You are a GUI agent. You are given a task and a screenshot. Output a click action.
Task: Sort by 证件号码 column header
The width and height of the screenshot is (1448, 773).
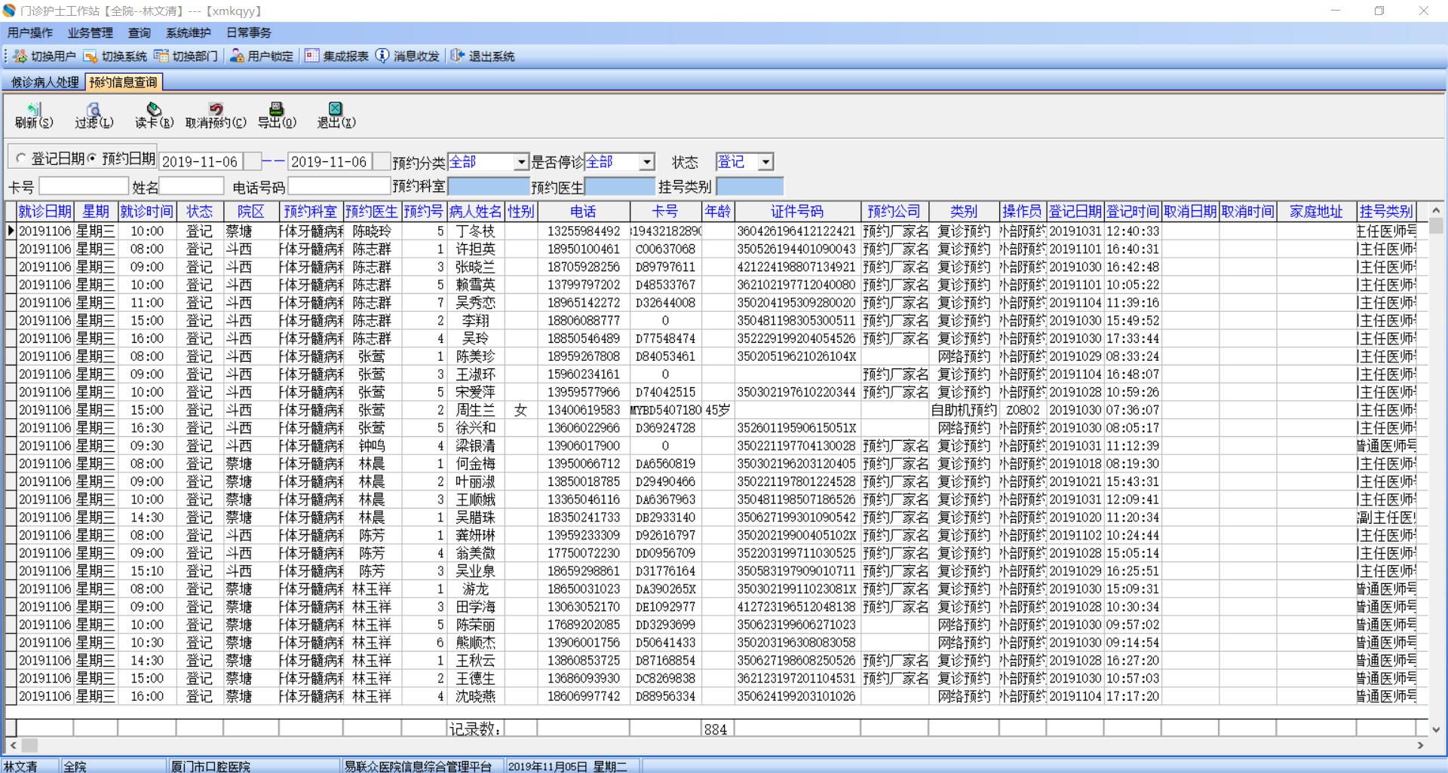point(797,212)
